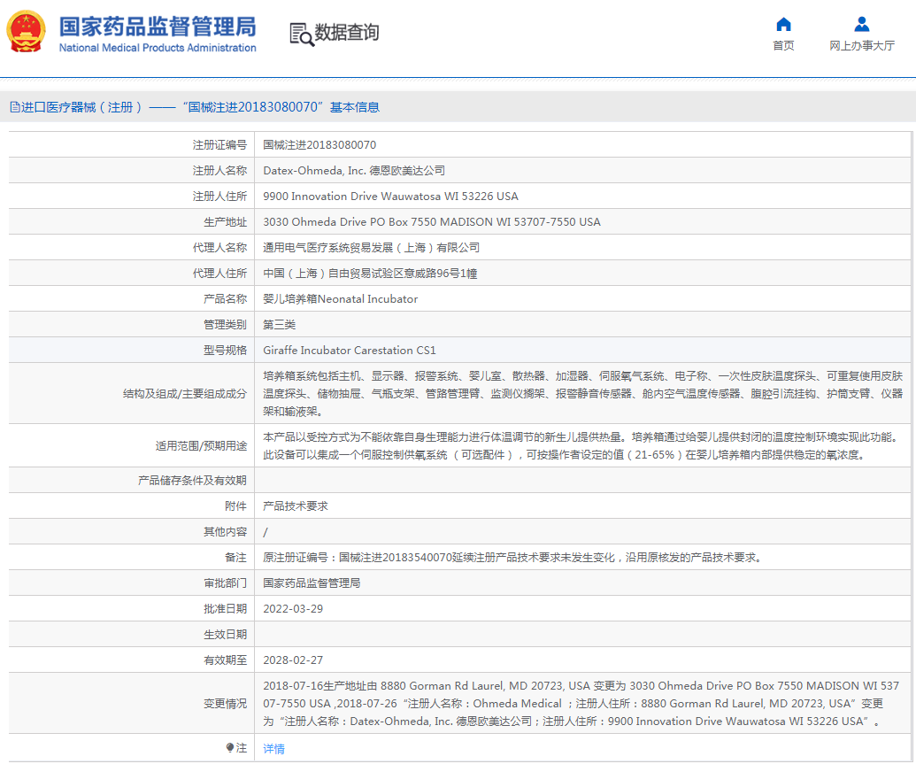Click the national emblem logo
This screenshot has height=764, width=916.
pyautogui.click(x=26, y=32)
